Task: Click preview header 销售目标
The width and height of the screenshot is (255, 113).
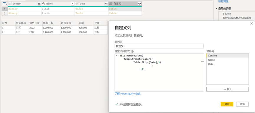Action: 51,23
